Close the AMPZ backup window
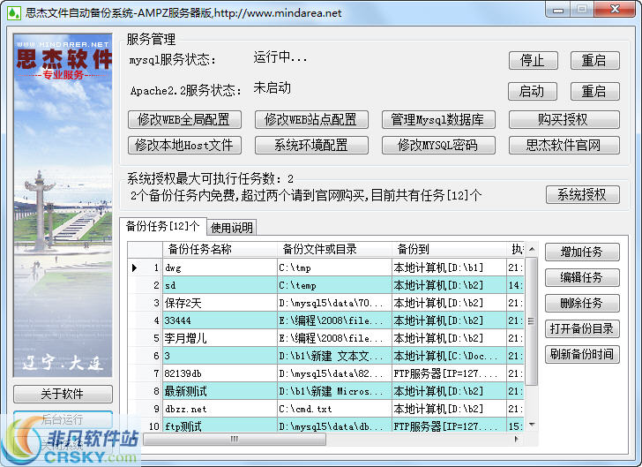 coord(615,10)
